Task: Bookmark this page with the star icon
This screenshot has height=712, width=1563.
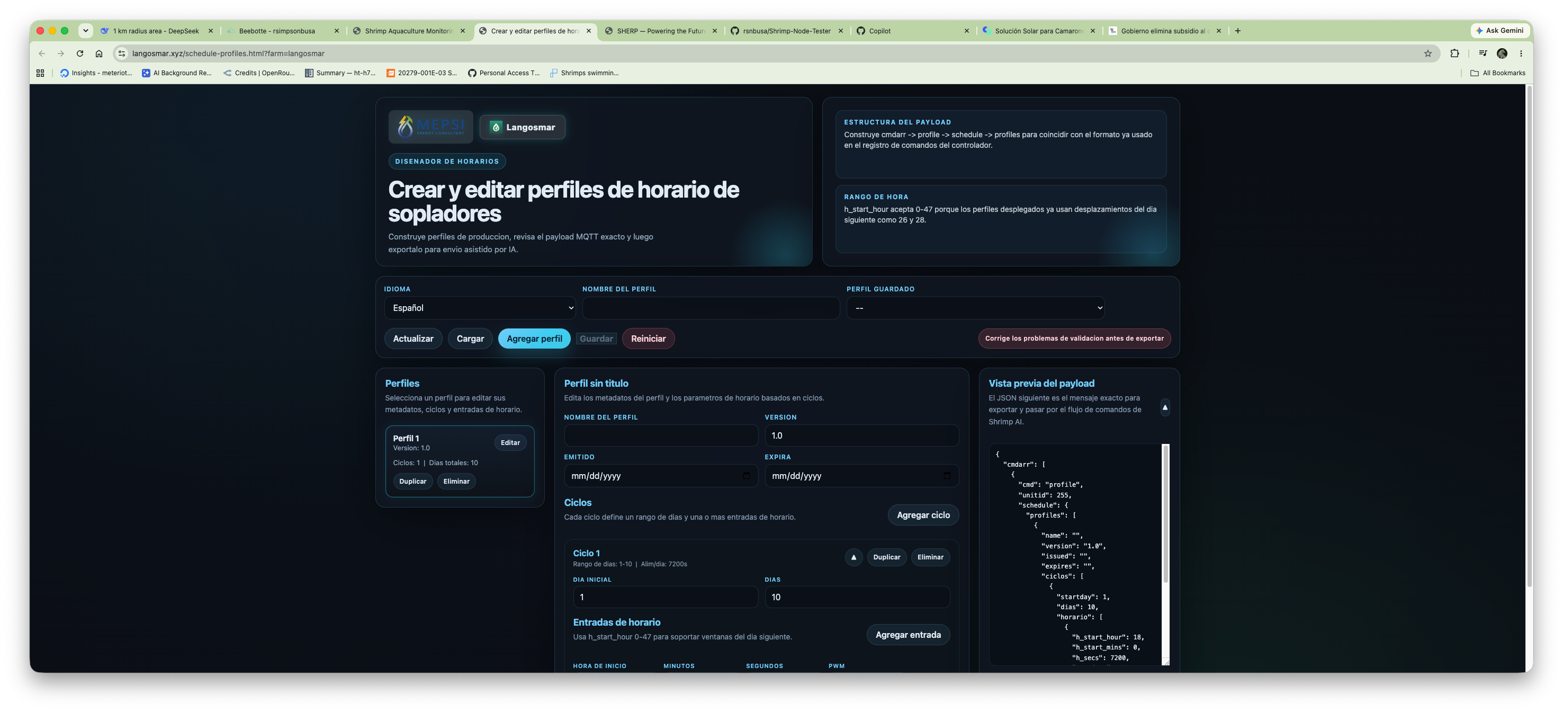Action: coord(1427,54)
